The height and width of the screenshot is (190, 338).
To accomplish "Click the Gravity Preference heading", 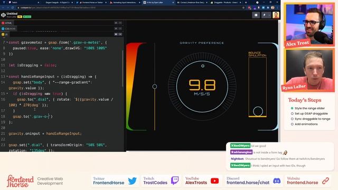I will 202,43.
